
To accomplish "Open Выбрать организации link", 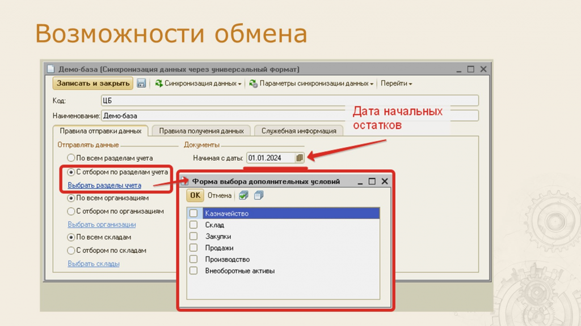I will pyautogui.click(x=102, y=224).
